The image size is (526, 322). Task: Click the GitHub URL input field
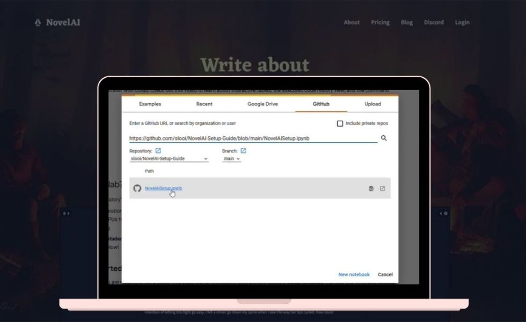click(253, 138)
